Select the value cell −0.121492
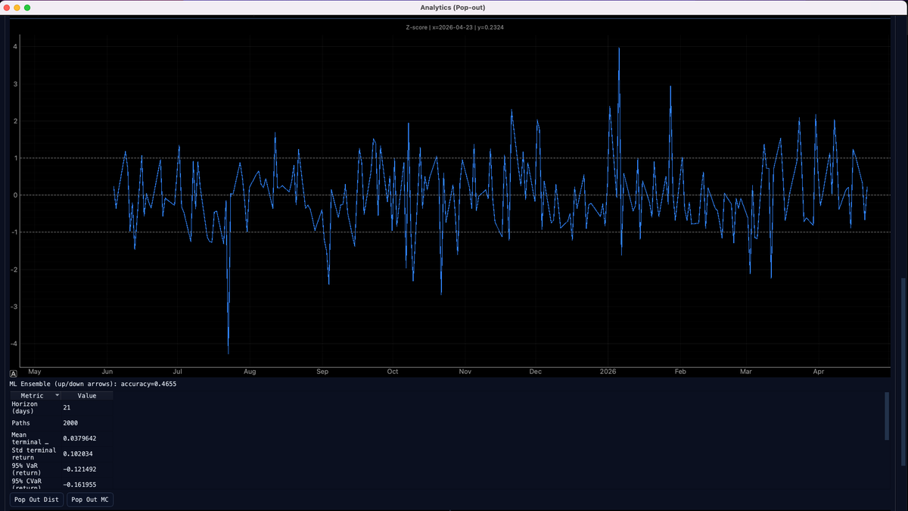908x511 pixels. click(x=87, y=469)
